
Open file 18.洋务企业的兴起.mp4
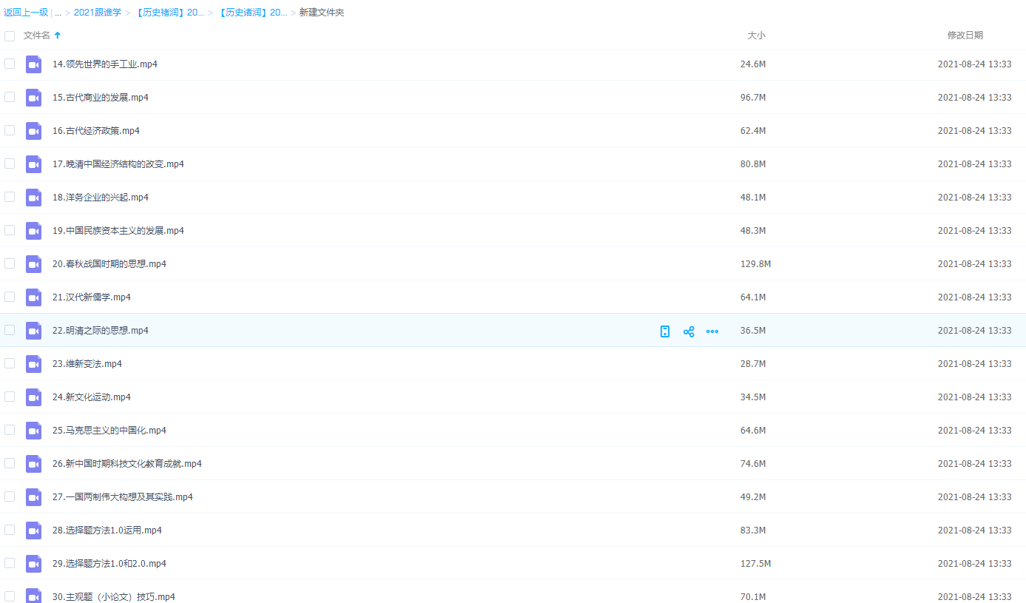click(101, 198)
